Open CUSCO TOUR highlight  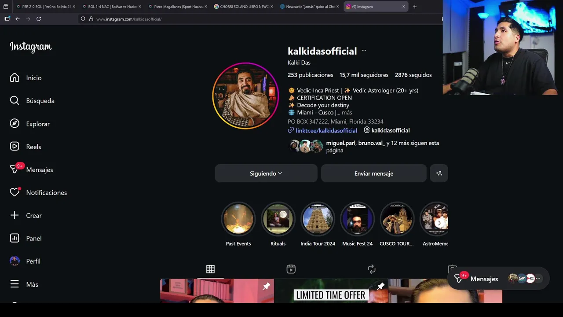click(x=397, y=219)
